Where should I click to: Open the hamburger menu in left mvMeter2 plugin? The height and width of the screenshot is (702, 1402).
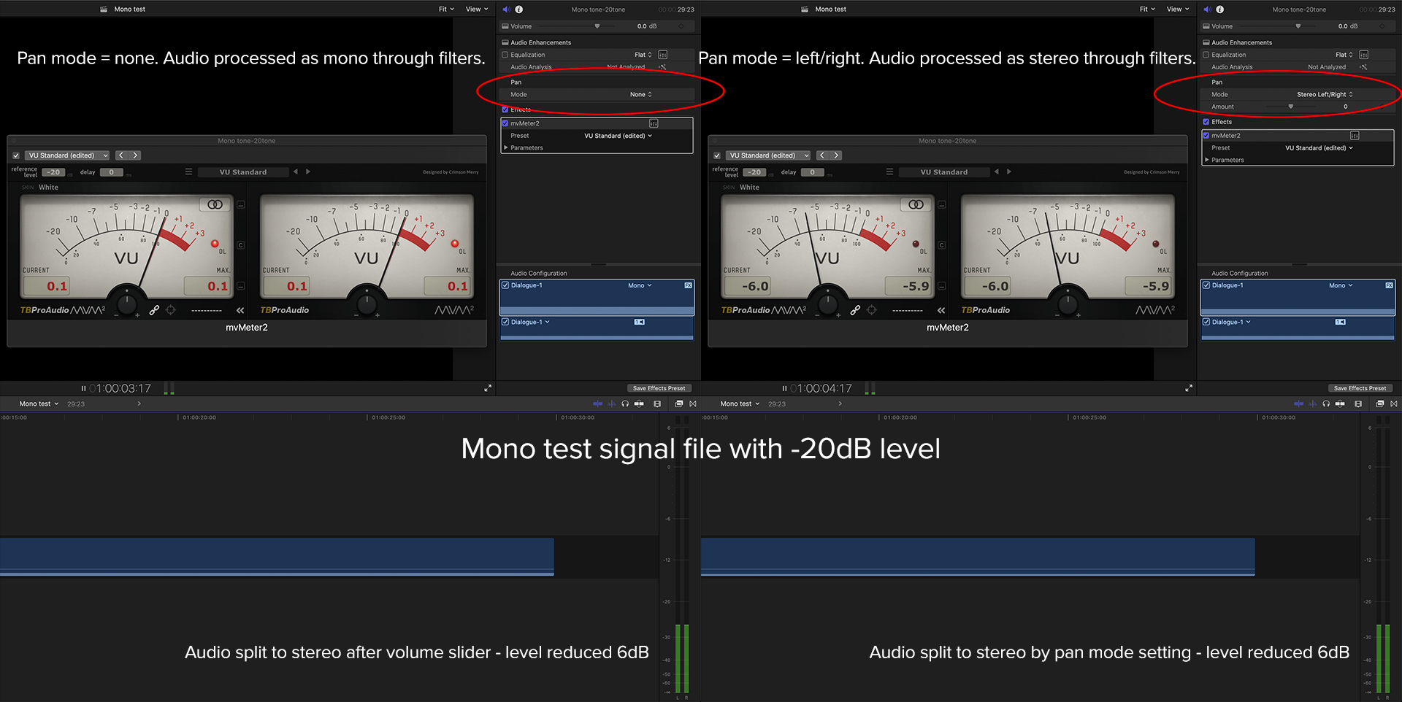pyautogui.click(x=188, y=172)
